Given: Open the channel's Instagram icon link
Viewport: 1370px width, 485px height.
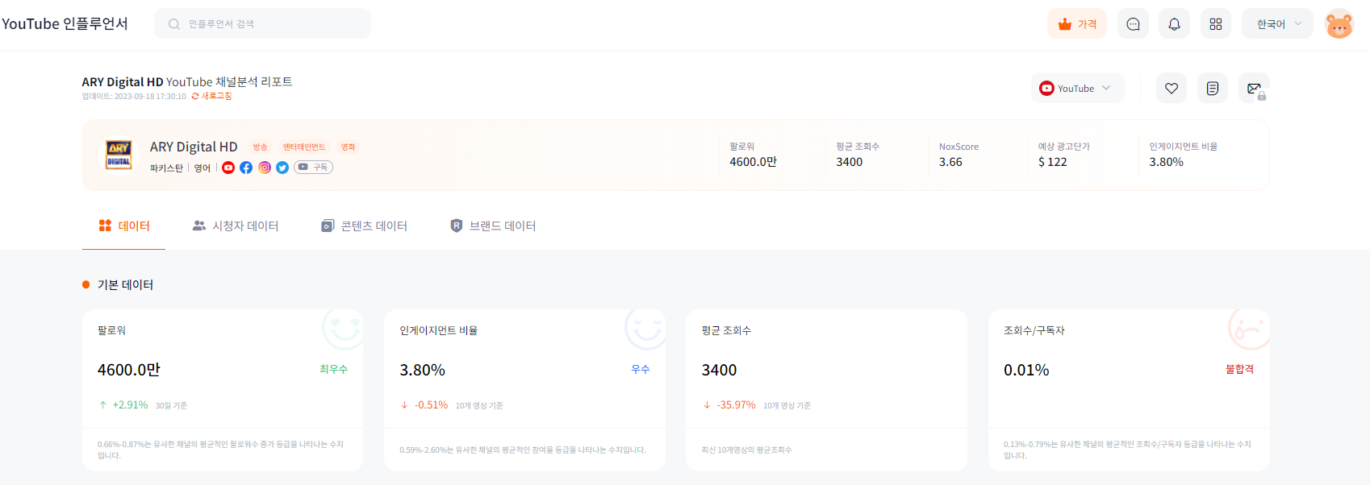Looking at the screenshot, I should (265, 168).
